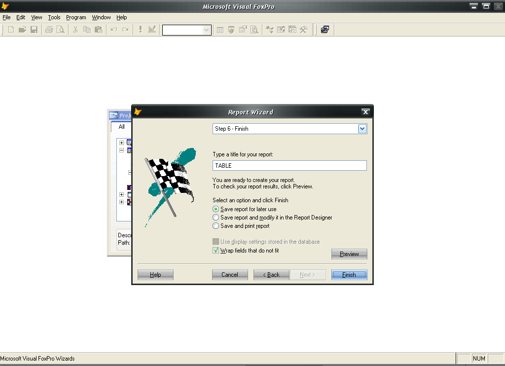Open the Program menu
Screen dimensions: 505x366
point(76,17)
